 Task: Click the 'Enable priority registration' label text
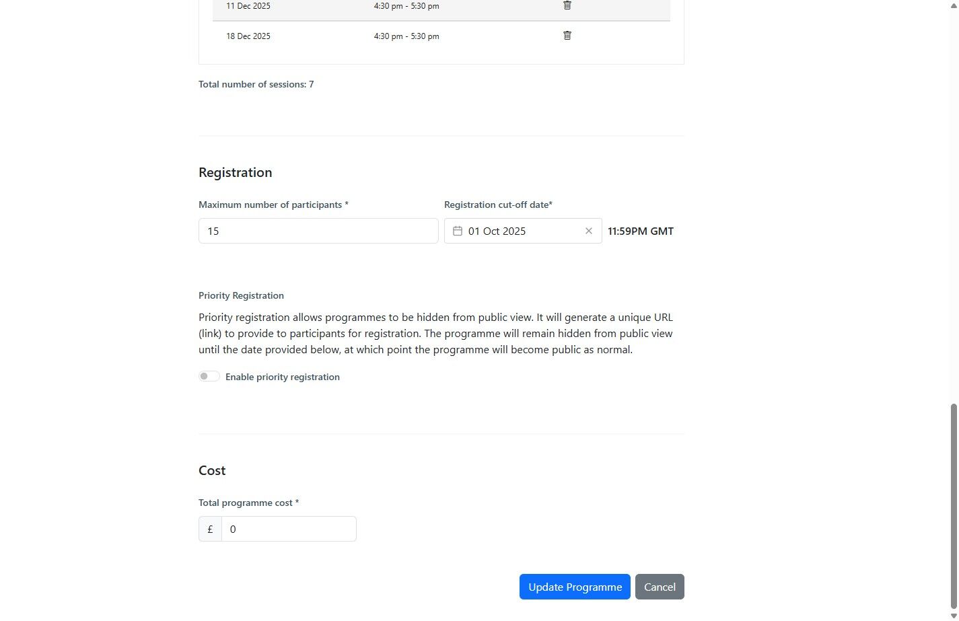click(282, 377)
